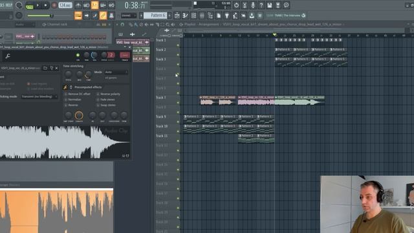Click the orange-ringed knob under Precomputed effects
Image resolution: width=414 pixels, height=233 pixels.
click(x=79, y=115)
